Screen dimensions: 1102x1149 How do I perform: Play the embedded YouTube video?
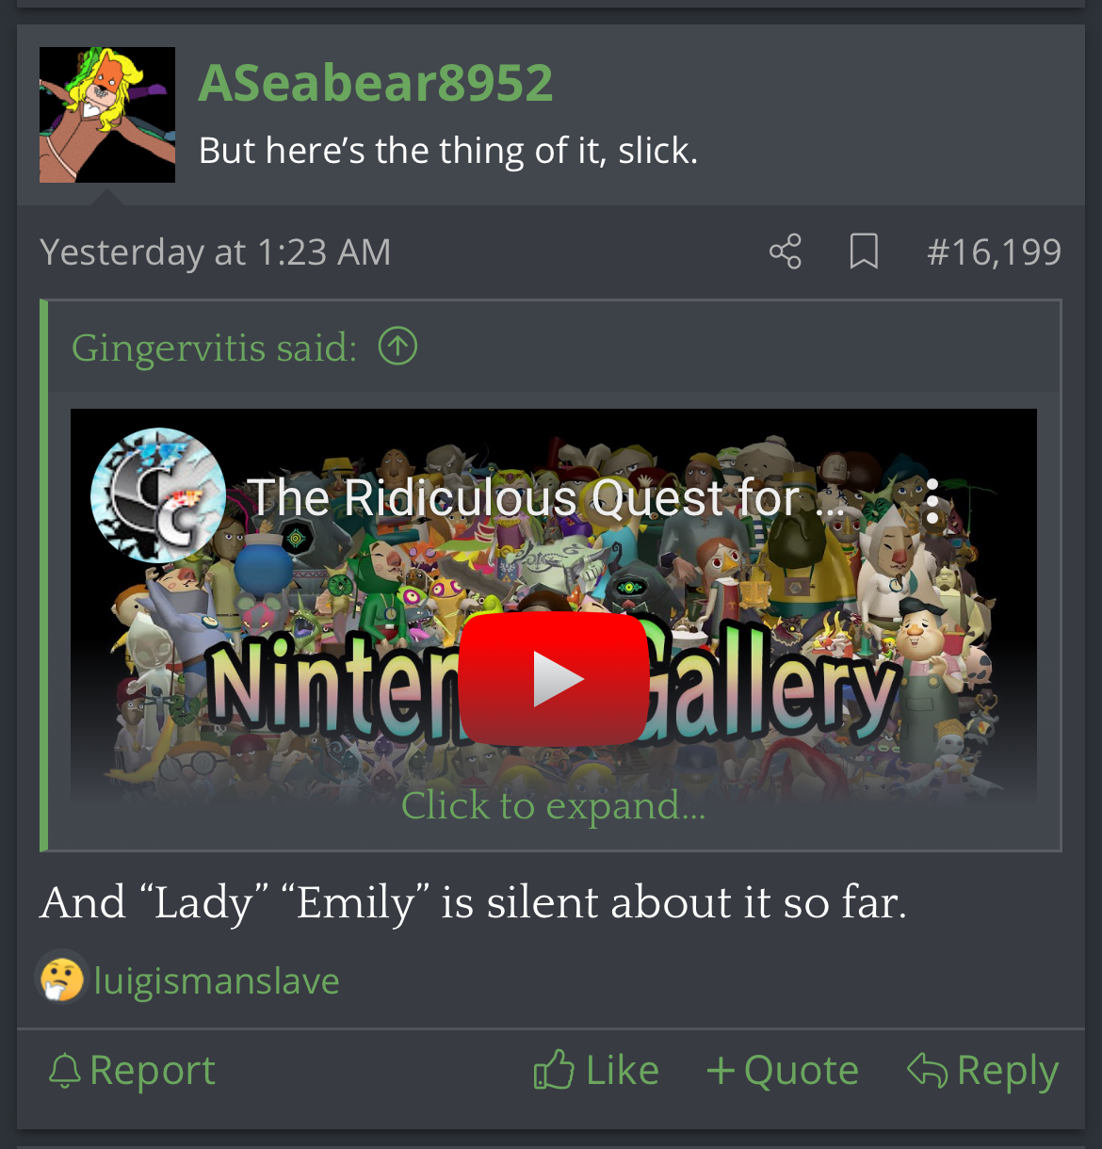(x=554, y=679)
